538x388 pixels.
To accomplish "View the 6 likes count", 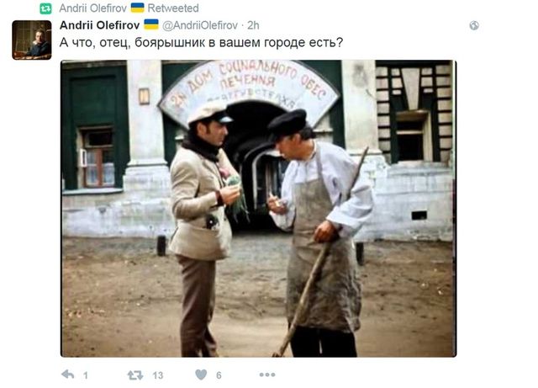I will [219, 375].
